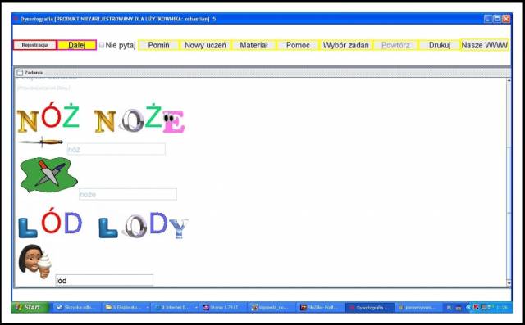Click the girl with ice cream image
The width and height of the screenshot is (525, 325).
point(34,261)
